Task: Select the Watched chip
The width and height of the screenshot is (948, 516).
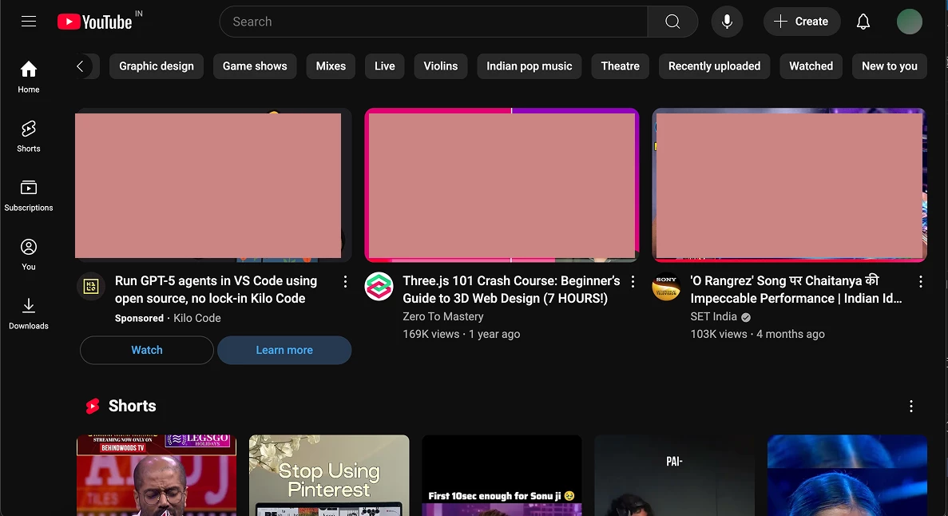Action: 811,66
